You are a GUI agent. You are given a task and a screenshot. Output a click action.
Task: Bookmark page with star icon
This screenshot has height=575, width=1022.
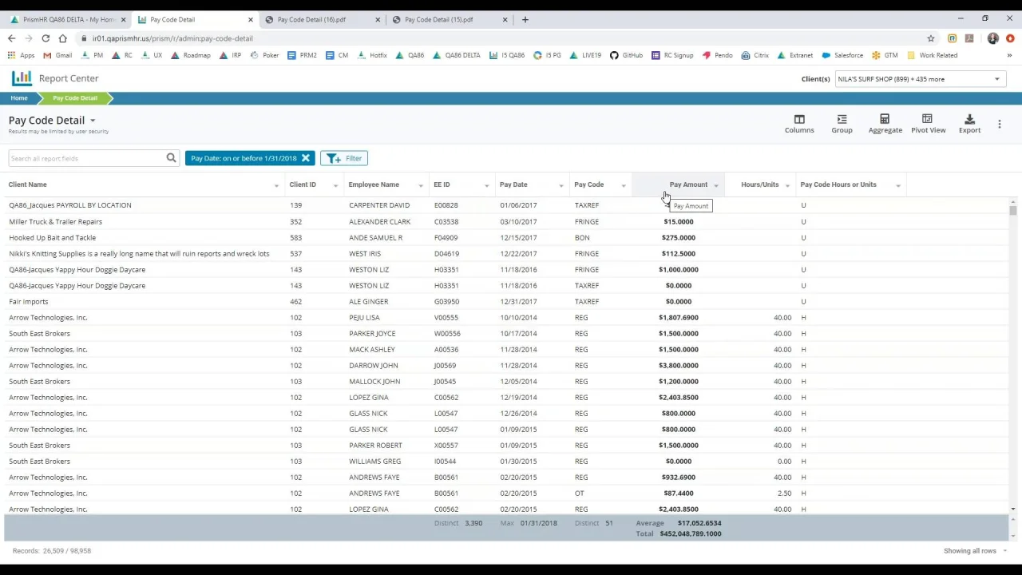(x=930, y=38)
